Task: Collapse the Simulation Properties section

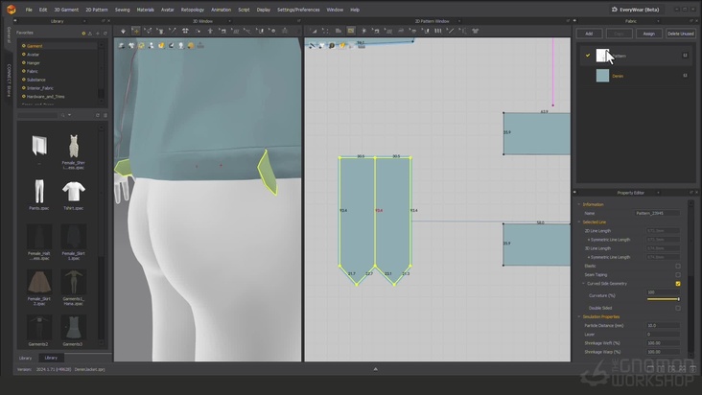Action: 578,316
